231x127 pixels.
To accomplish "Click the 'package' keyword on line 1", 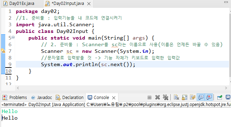I will [27, 12].
